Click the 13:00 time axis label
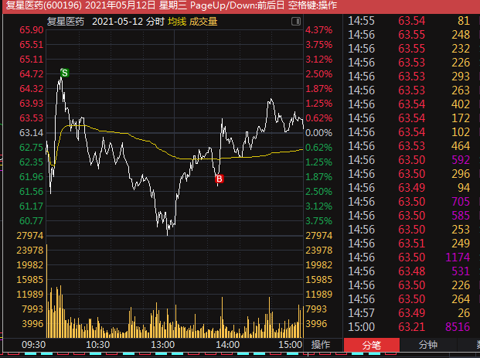Image resolution: width=480 pixels, height=358 pixels. 162,345
